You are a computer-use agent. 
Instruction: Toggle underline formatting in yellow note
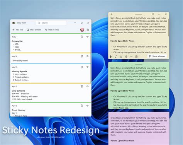121,56
